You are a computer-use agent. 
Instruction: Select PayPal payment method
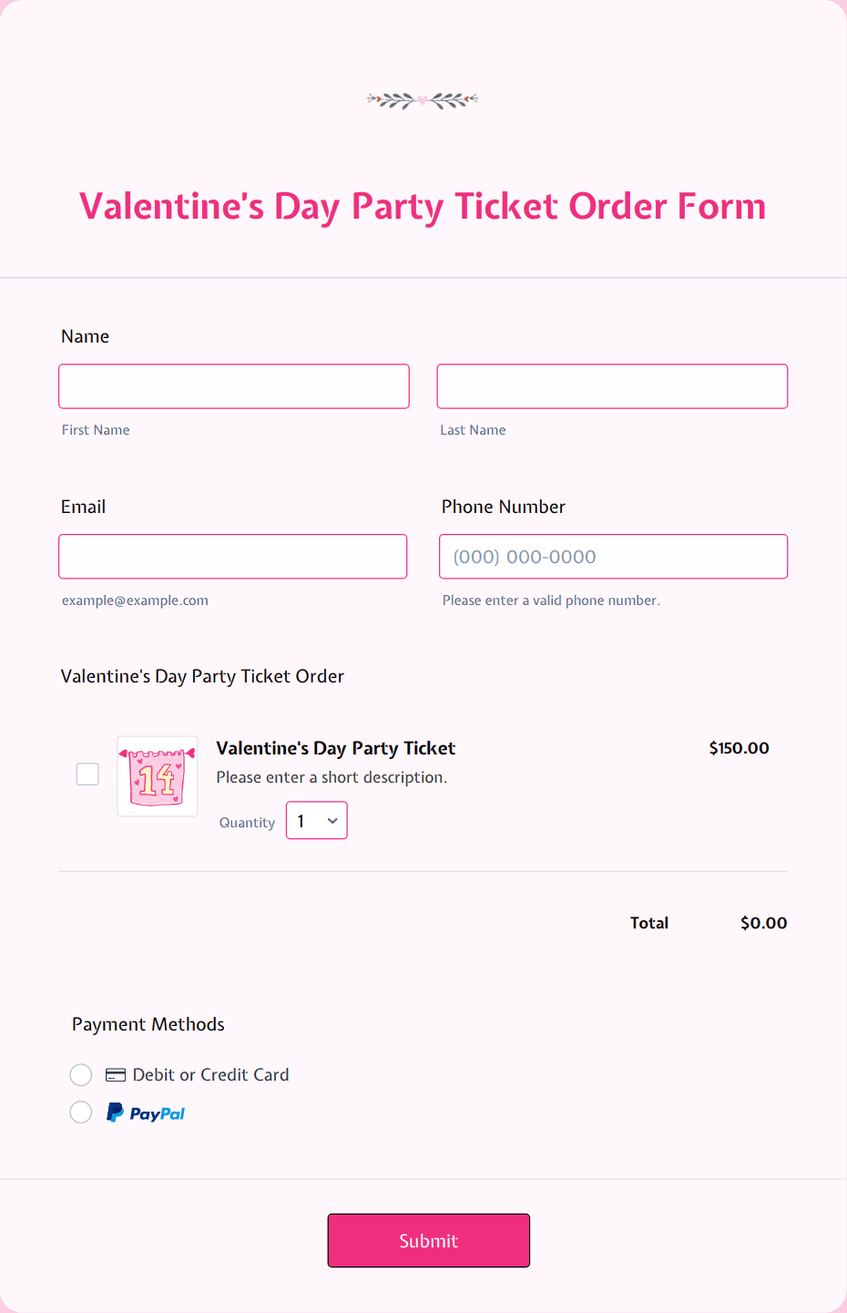tap(81, 1113)
